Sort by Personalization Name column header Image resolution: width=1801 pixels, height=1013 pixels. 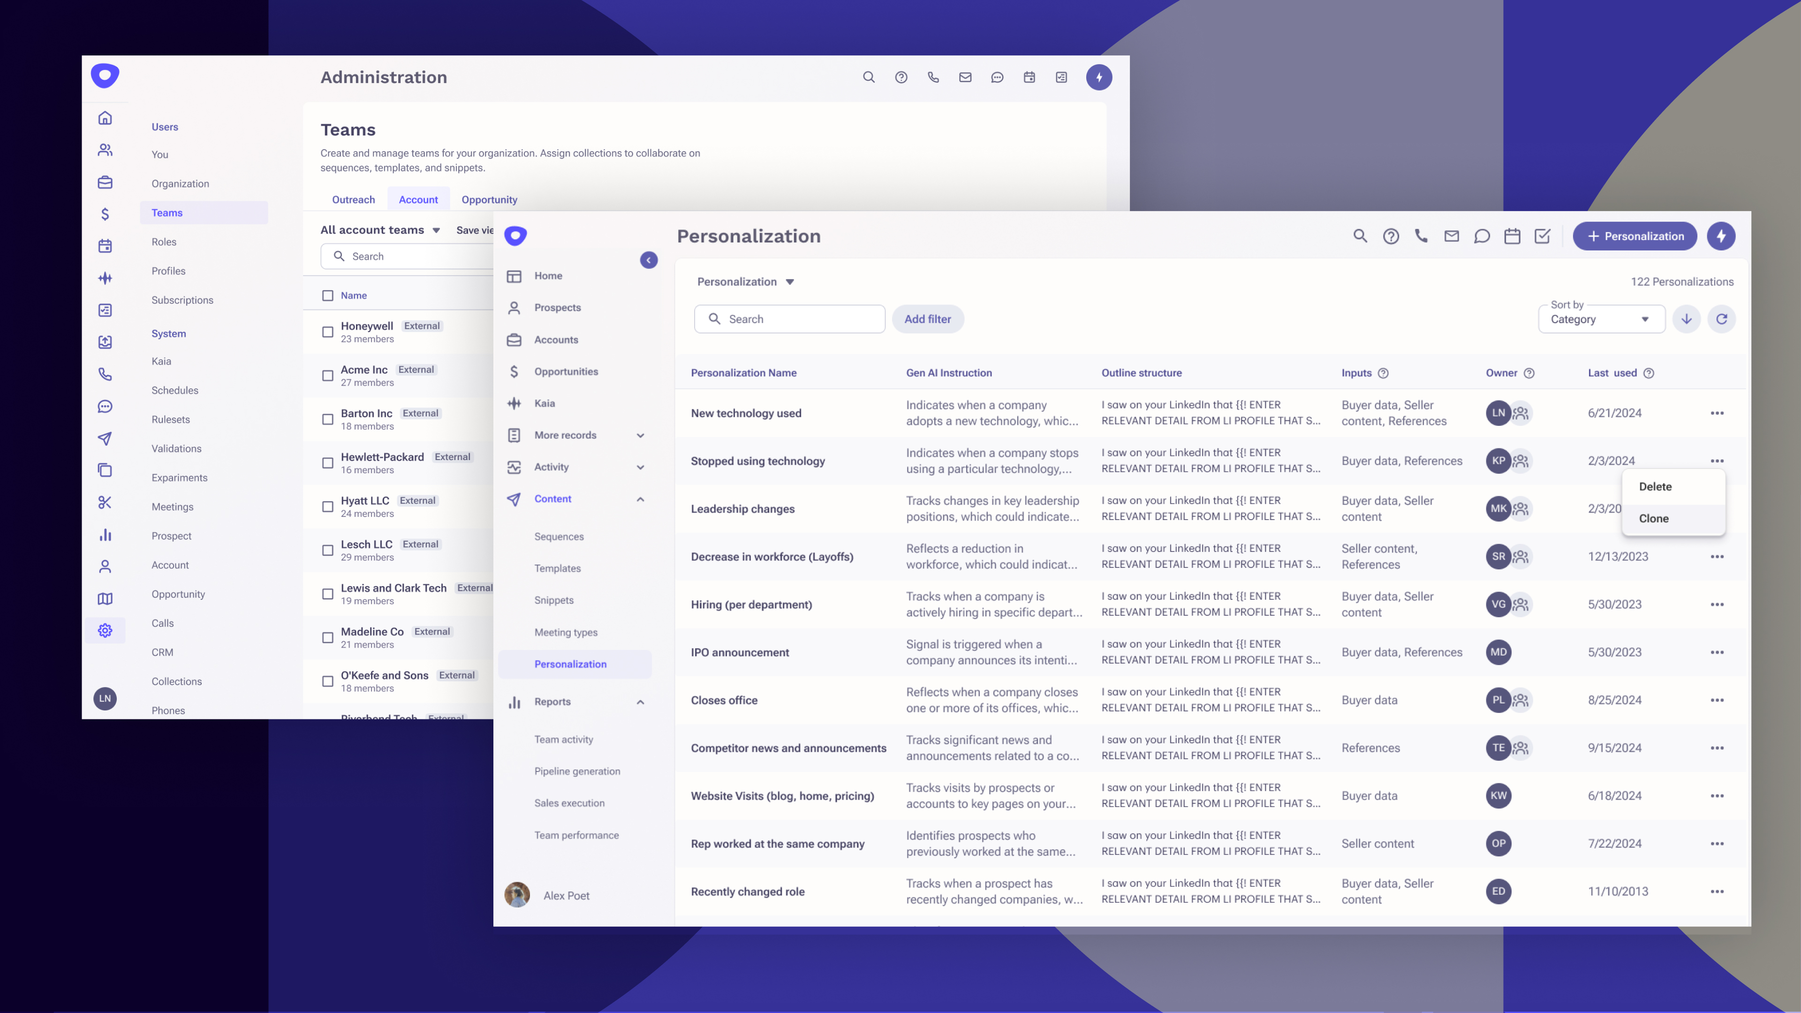(743, 373)
